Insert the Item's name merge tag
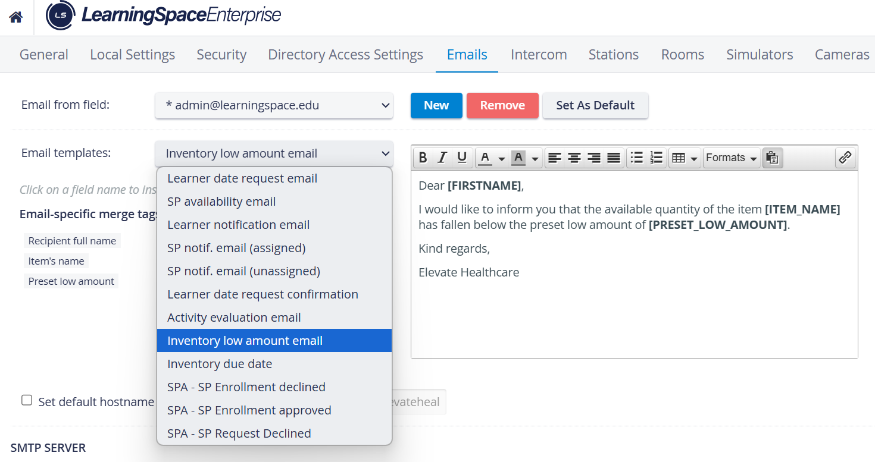The width and height of the screenshot is (875, 462). pos(57,261)
